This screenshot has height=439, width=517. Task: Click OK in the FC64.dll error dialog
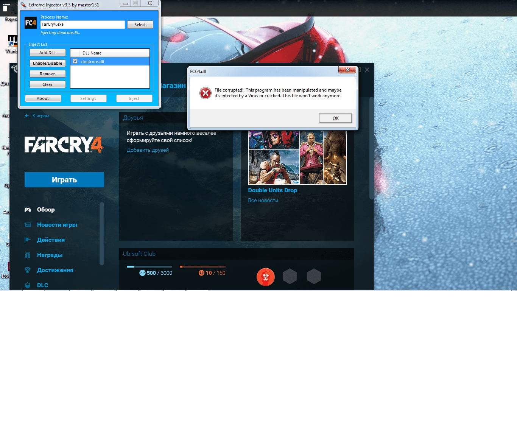tap(335, 118)
